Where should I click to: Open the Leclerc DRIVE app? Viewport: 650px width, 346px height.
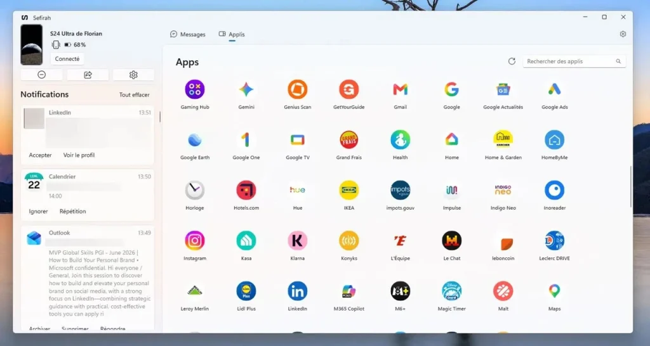click(x=555, y=240)
